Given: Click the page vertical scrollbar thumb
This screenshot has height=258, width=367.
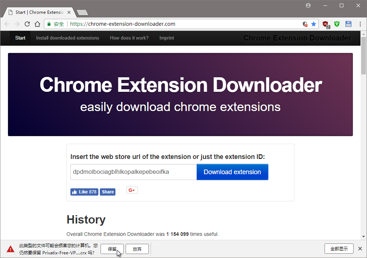Looking at the screenshot, I should (363, 56).
